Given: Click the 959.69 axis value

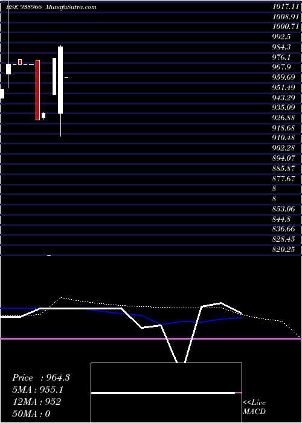Looking at the screenshot, I should coord(284,77).
